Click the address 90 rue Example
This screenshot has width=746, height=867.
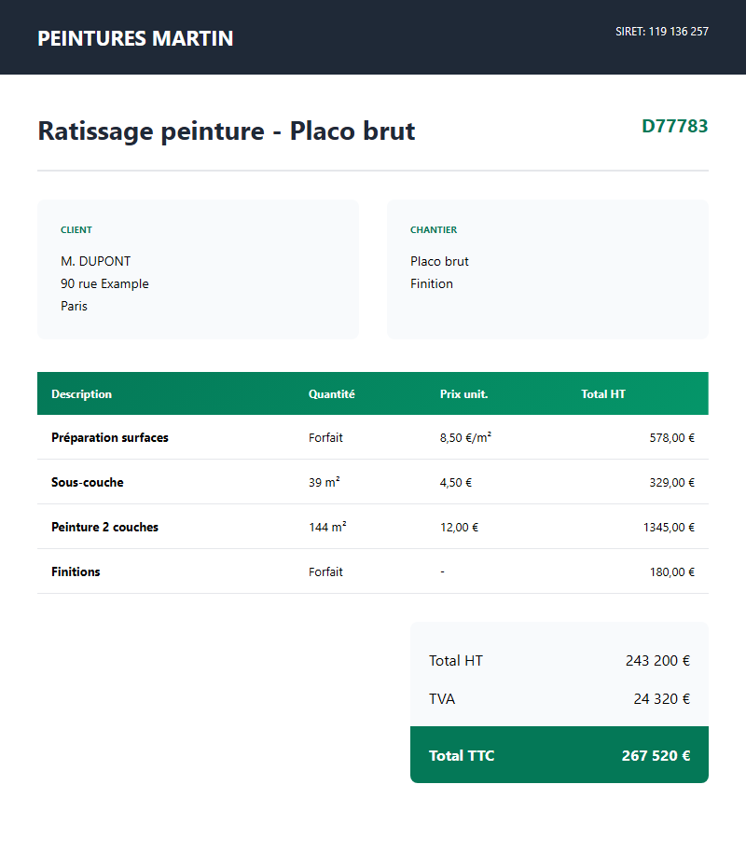104,283
